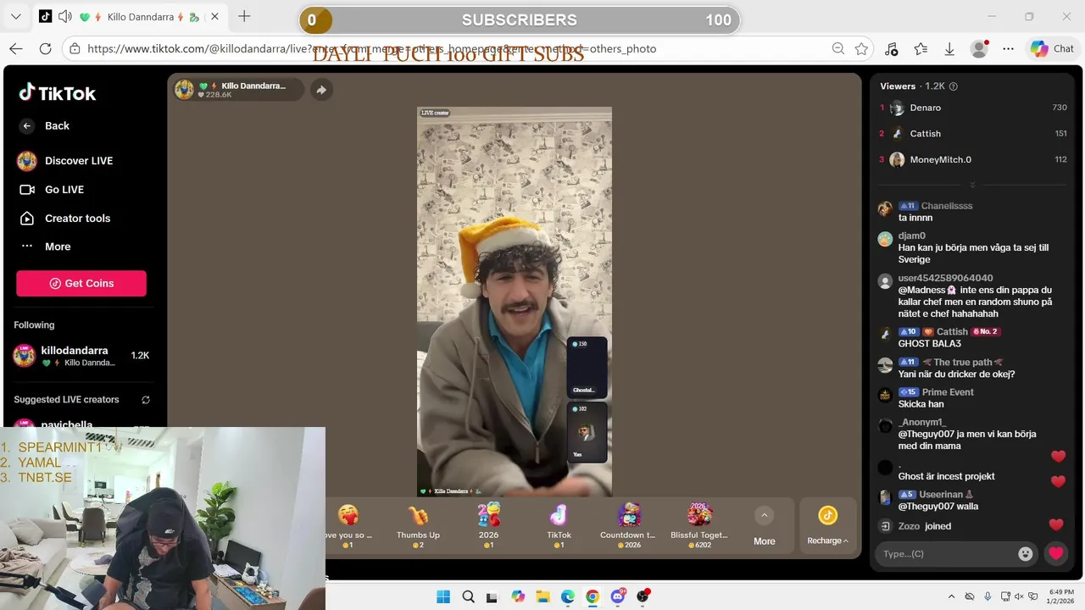This screenshot has width=1085, height=610.
Task: Send the Countdown gift costing 2026
Action: click(628, 525)
